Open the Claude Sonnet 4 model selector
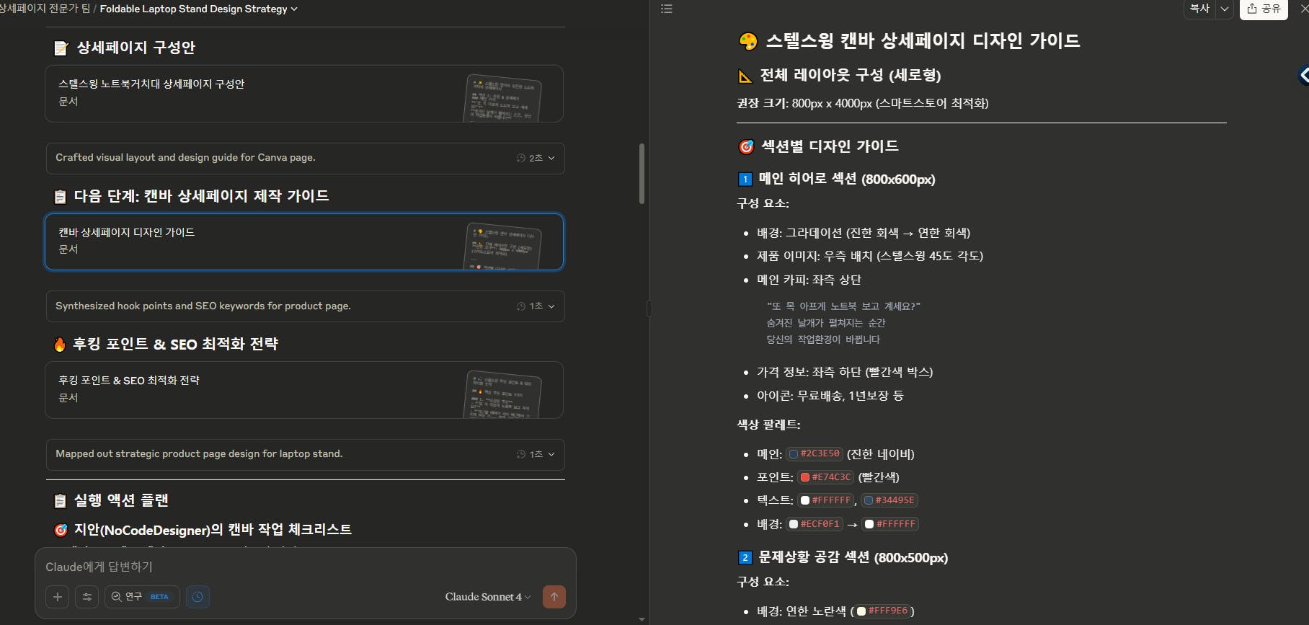This screenshot has width=1309, height=625. coord(488,597)
